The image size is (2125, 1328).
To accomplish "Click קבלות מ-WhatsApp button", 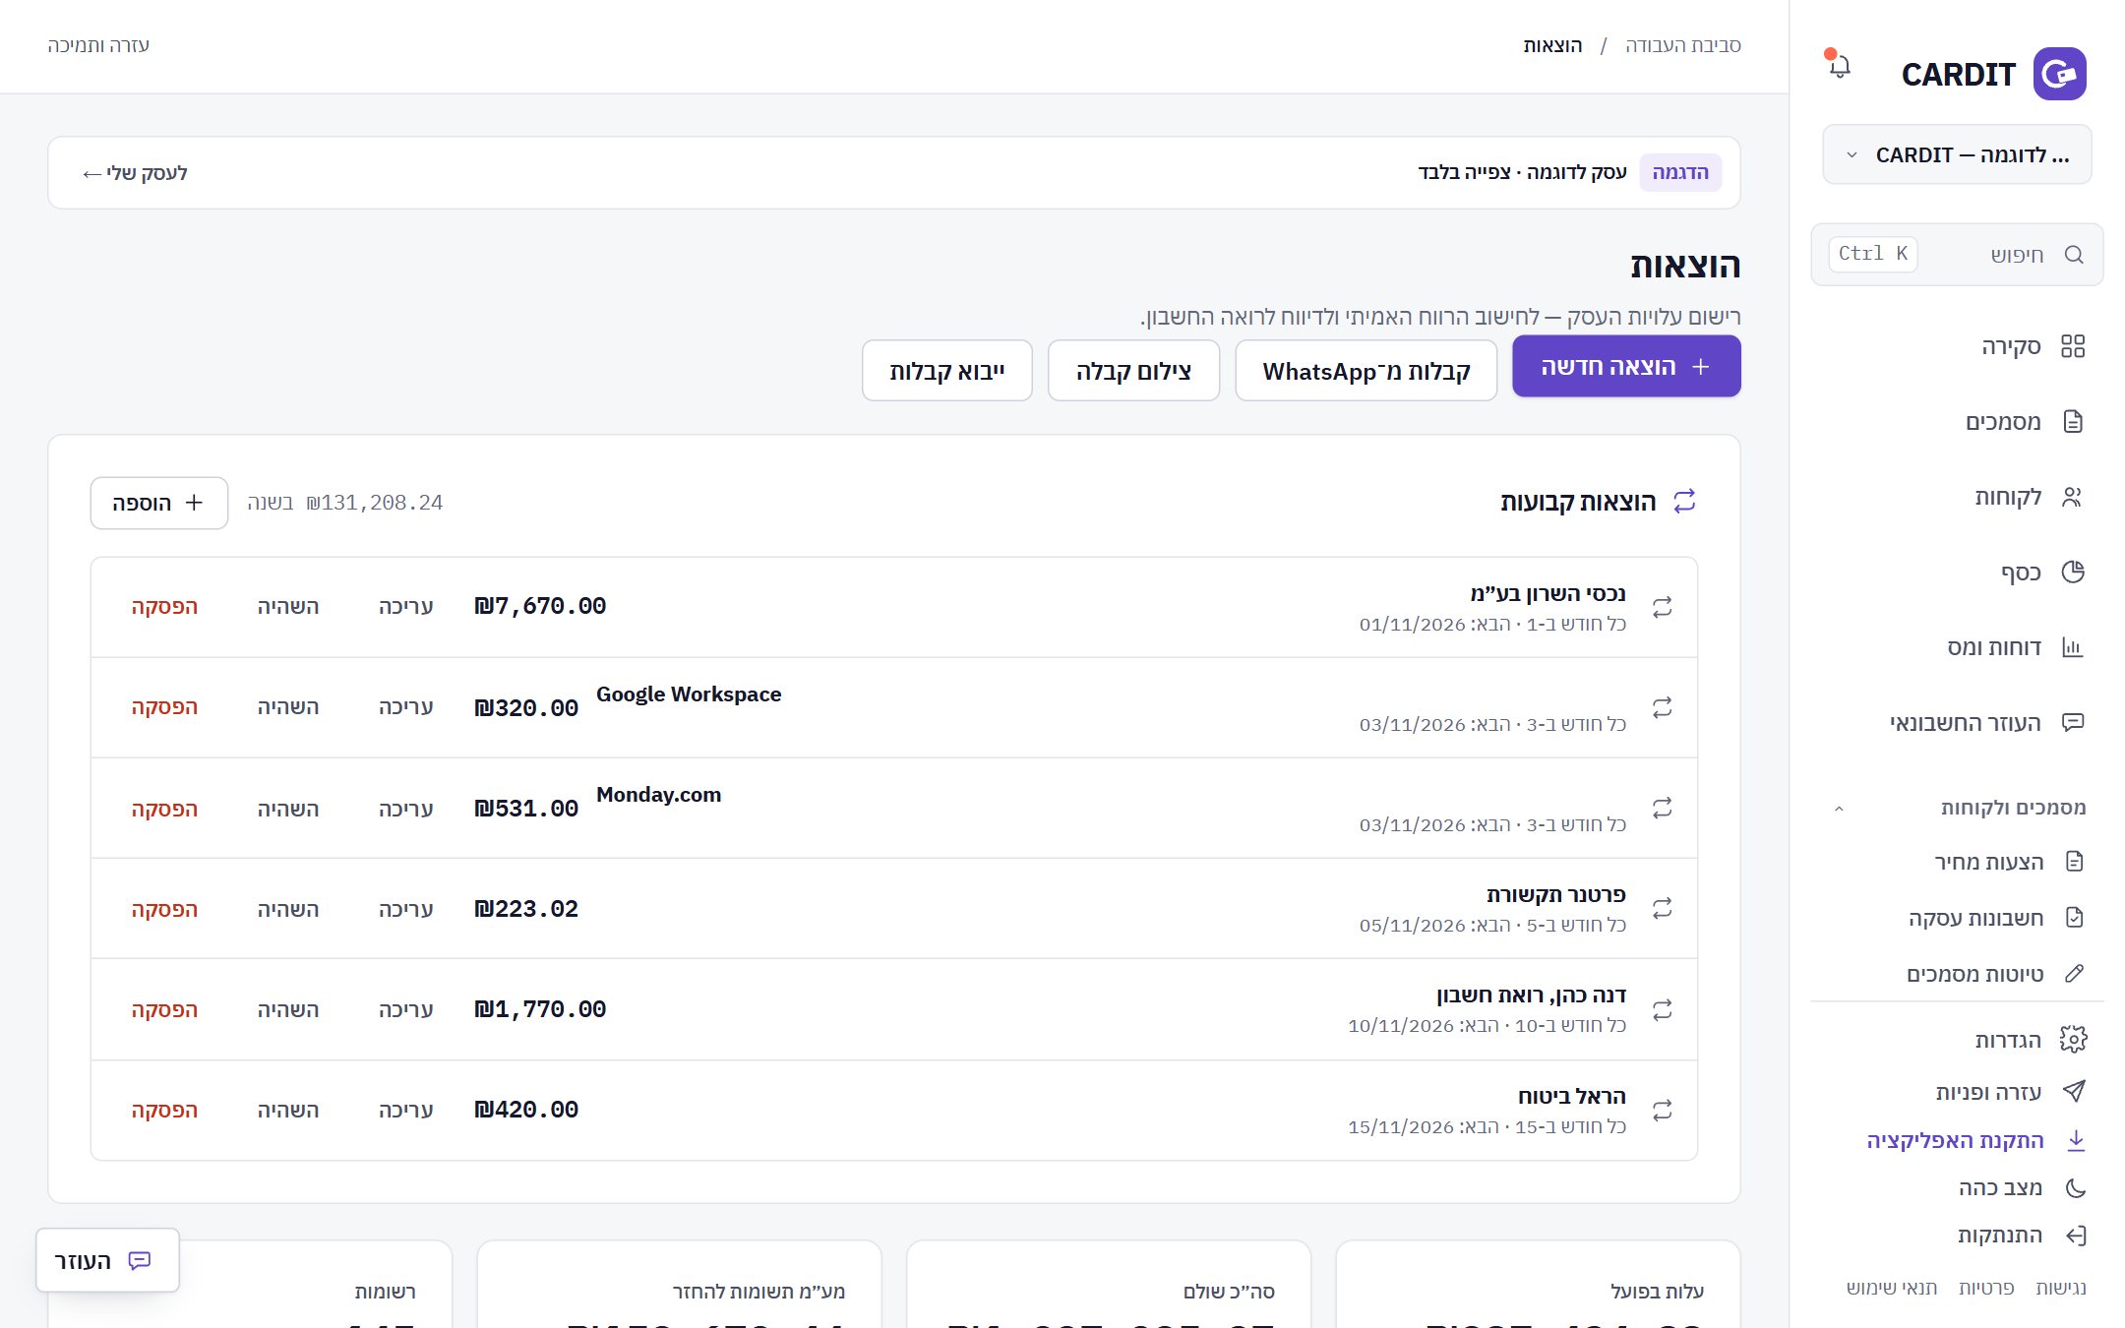I will click(1366, 371).
